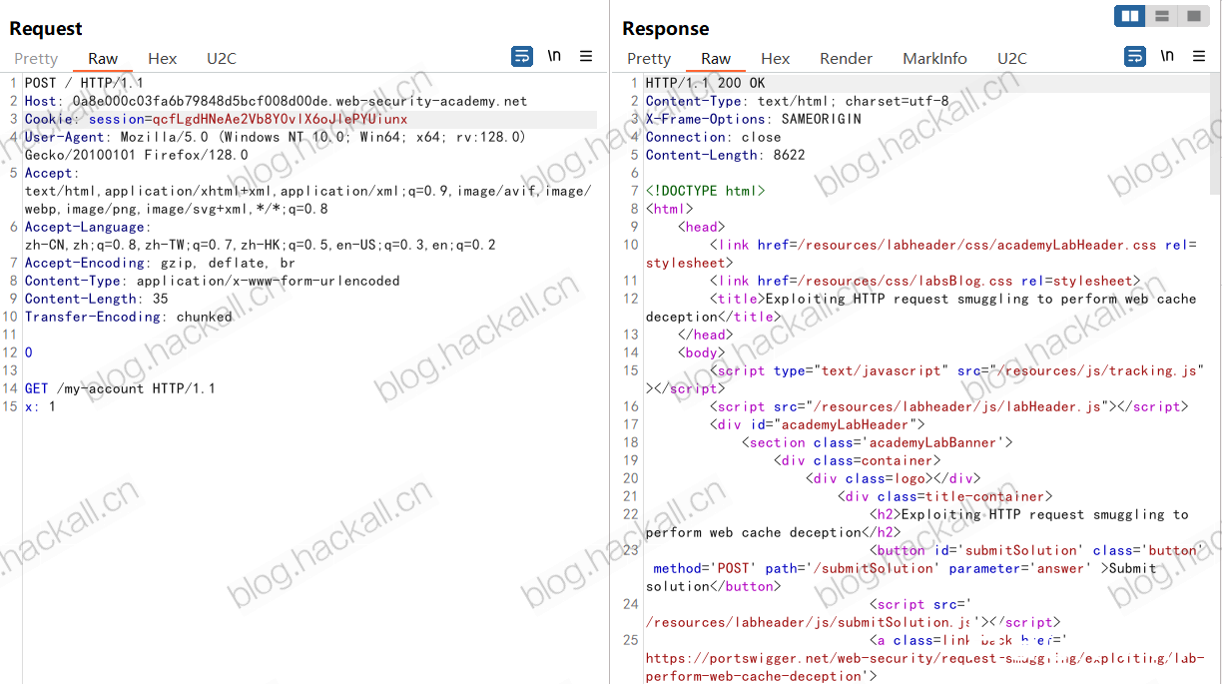Click the Request panel title
Image resolution: width=1222 pixels, height=684 pixels.
pyautogui.click(x=46, y=29)
